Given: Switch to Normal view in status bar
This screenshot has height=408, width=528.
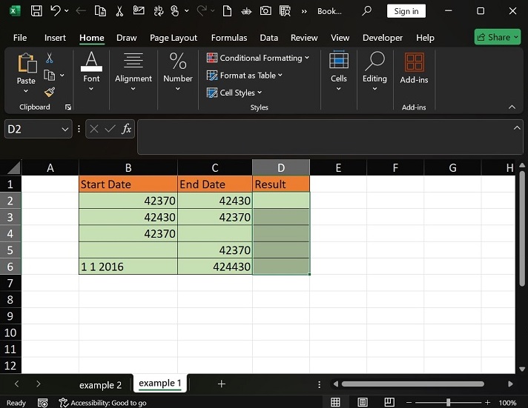Looking at the screenshot, I should tap(336, 402).
